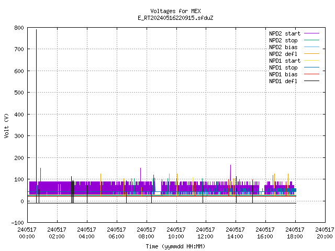Click the 240517 12:00 time axis label
The width and height of the screenshot is (335, 251).
[205, 233]
